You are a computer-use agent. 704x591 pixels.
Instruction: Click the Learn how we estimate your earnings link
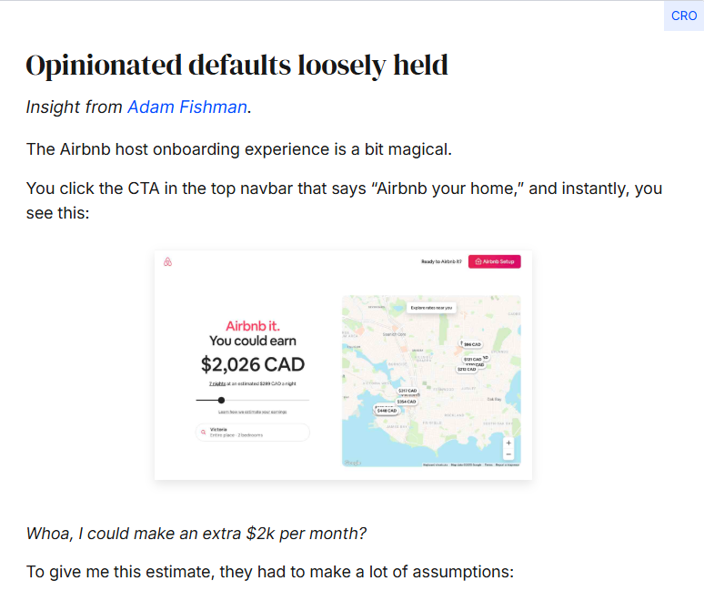(252, 413)
